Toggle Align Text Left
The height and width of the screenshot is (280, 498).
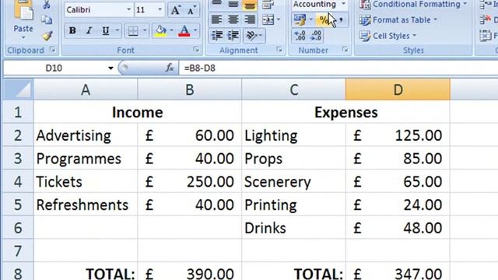click(x=216, y=19)
